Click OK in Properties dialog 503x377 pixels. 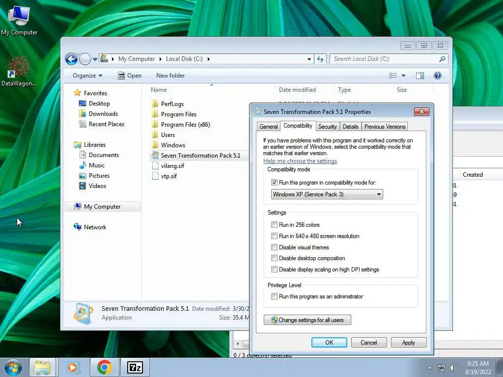pos(329,342)
